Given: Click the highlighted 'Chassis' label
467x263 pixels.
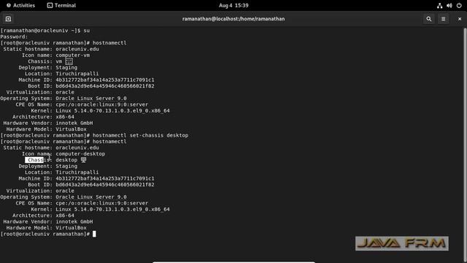Looking at the screenshot, I should (38, 160).
